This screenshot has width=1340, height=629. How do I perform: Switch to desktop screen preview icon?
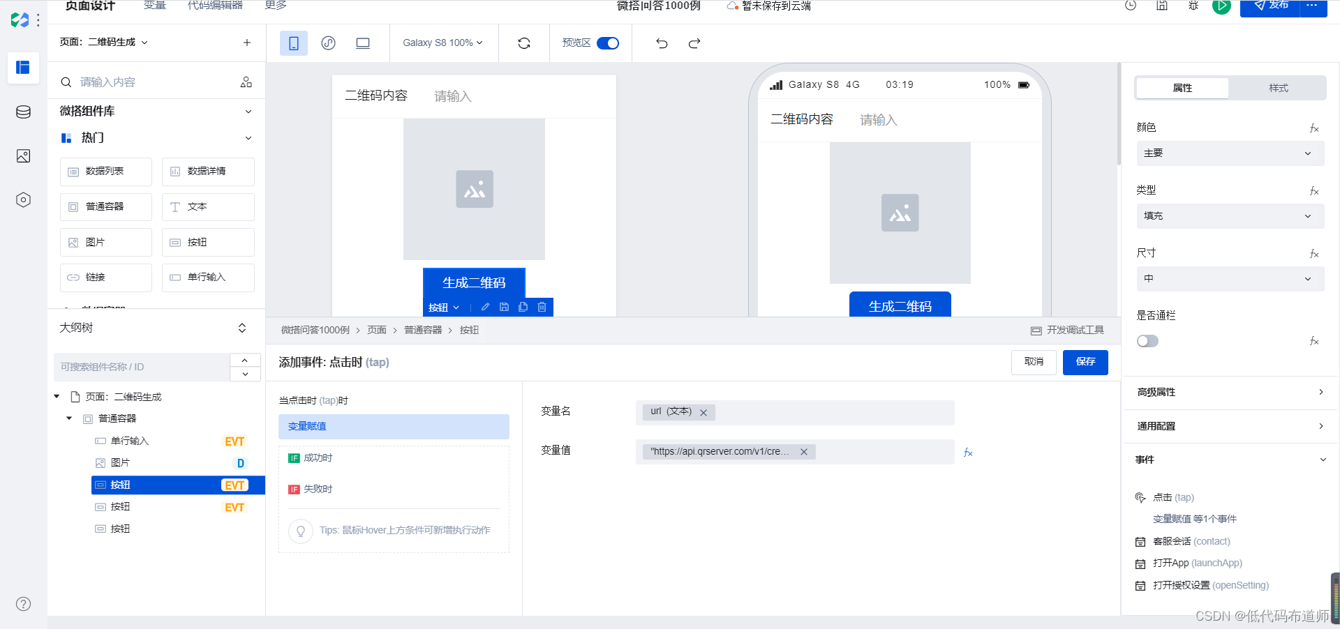pyautogui.click(x=363, y=43)
